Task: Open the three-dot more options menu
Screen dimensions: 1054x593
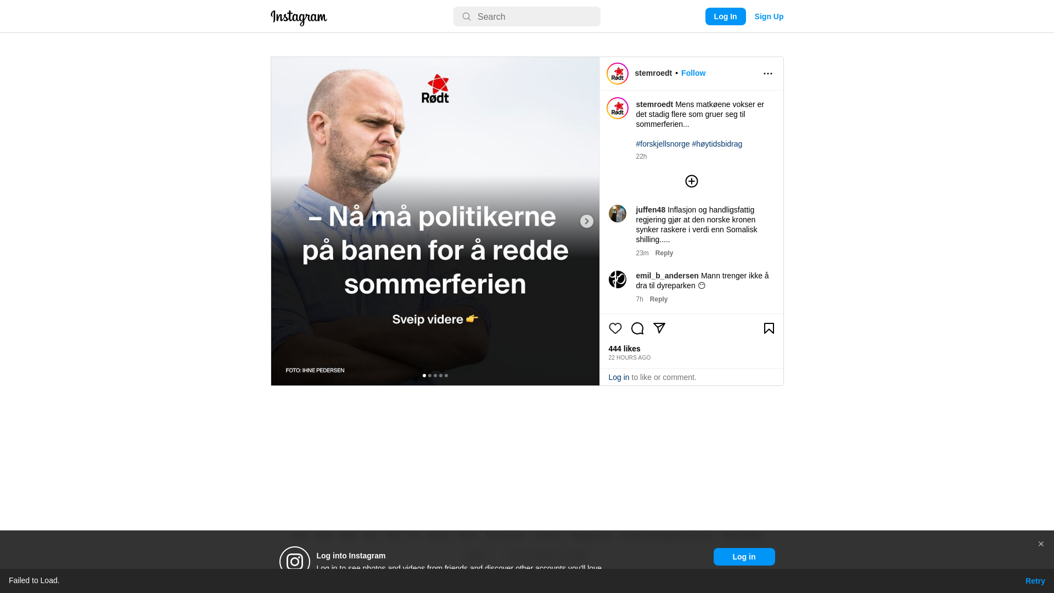Action: pos(767,74)
